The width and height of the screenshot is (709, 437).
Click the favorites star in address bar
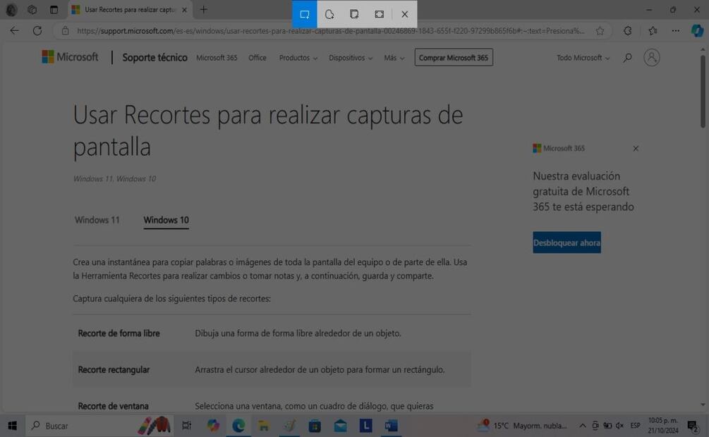(x=600, y=31)
